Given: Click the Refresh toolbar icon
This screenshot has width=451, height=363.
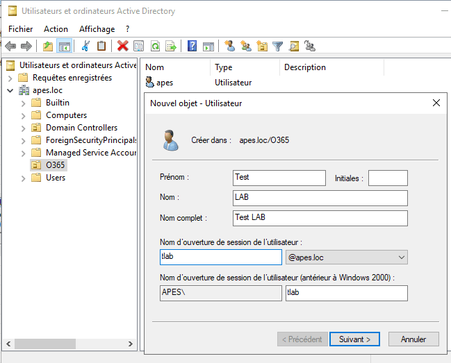Looking at the screenshot, I should click(x=155, y=47).
